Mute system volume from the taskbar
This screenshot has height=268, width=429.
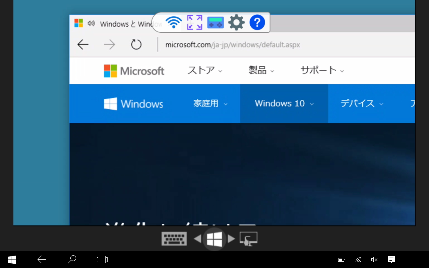point(374,259)
